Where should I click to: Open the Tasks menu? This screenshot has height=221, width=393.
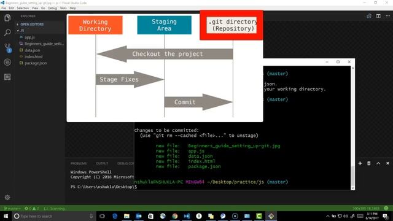[x=63, y=8]
